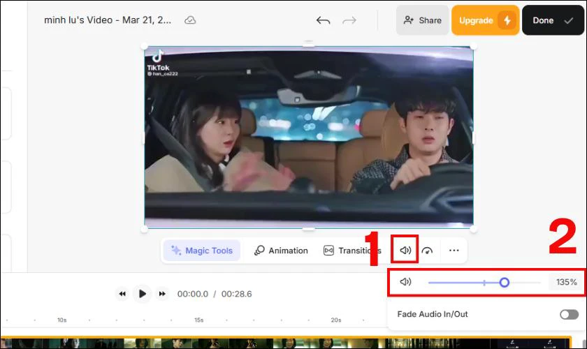The image size is (587, 349).
Task: Click the redo arrow icon
Action: (349, 20)
